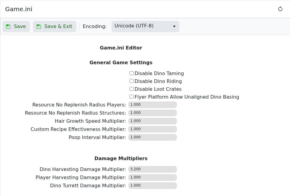The height and width of the screenshot is (196, 290).
Task: Select the Resource No Replenish Radius Players field
Action: 152,105
